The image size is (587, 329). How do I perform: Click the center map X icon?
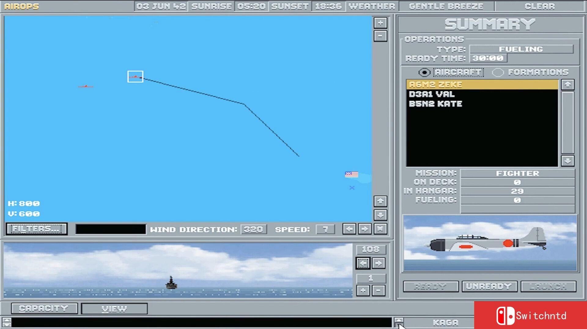pyautogui.click(x=380, y=229)
